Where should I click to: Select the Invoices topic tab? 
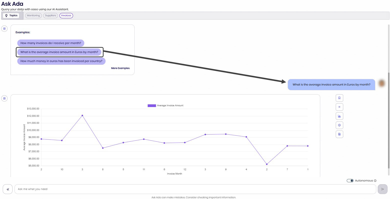(66, 15)
